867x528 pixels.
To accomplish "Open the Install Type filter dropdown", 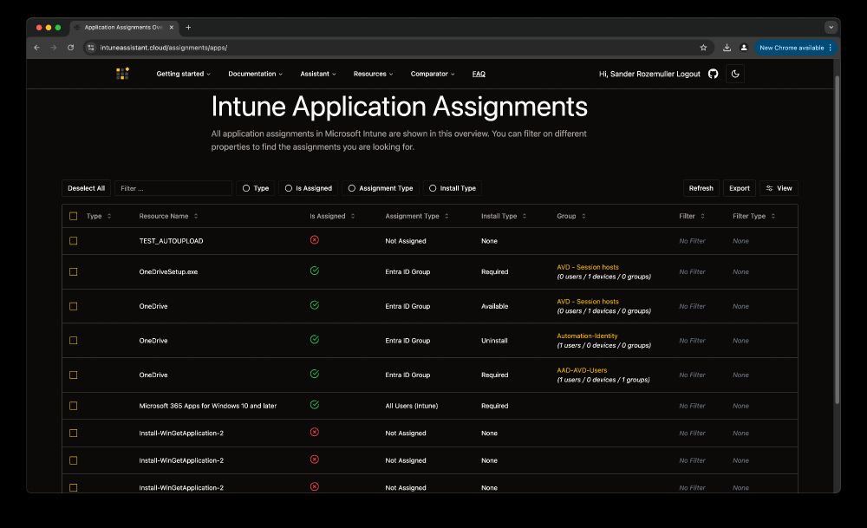I will pyautogui.click(x=453, y=188).
